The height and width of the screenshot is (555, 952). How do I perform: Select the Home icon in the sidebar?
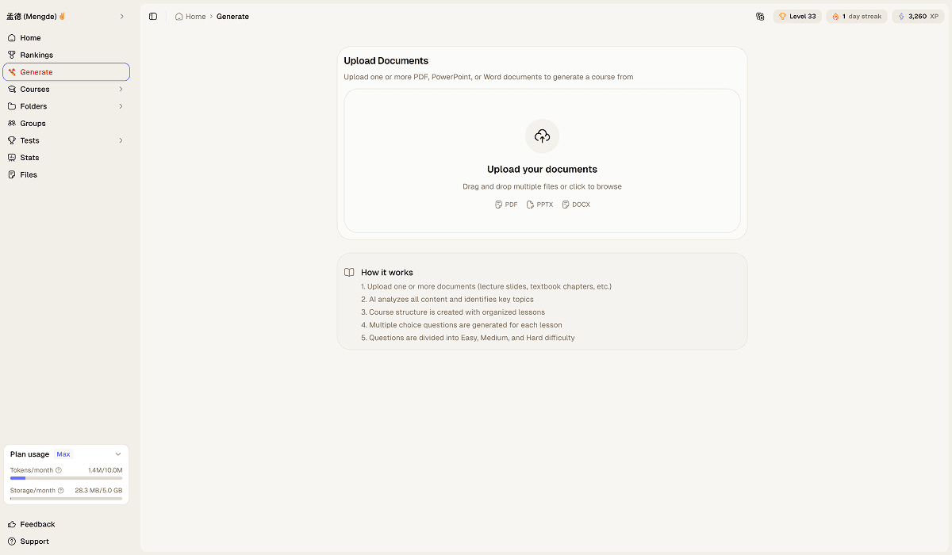pos(11,37)
